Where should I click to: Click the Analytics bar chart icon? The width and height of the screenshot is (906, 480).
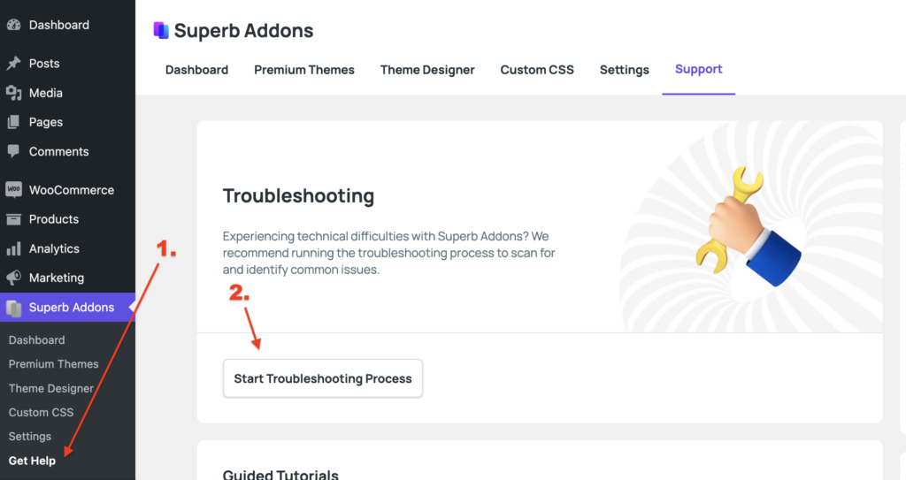coord(13,249)
